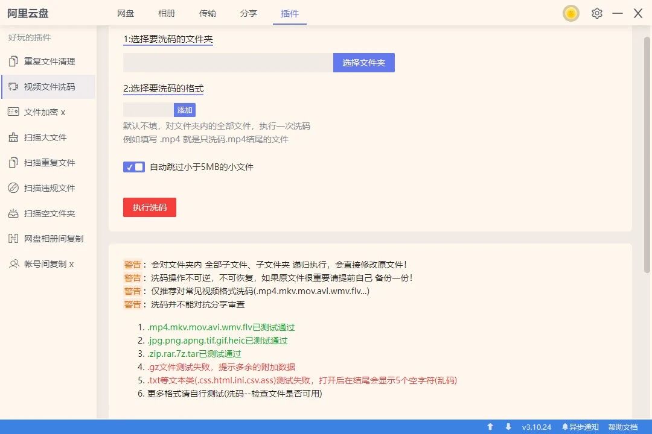The width and height of the screenshot is (652, 434).
Task: Click the red 执行洗码 button
Action: tap(150, 207)
